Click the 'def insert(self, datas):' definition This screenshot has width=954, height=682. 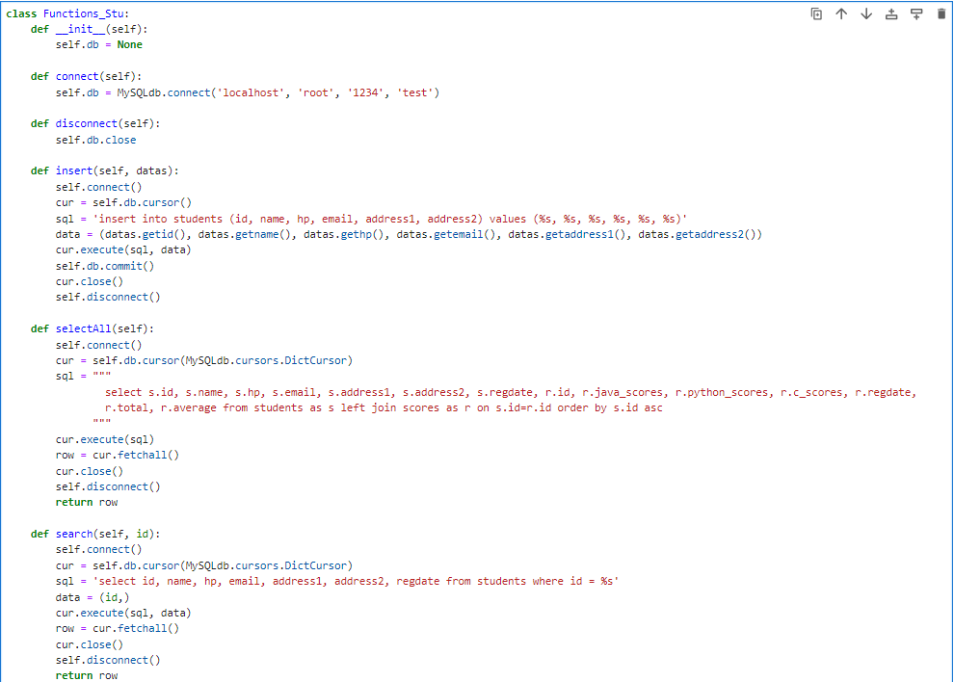pyautogui.click(x=105, y=170)
